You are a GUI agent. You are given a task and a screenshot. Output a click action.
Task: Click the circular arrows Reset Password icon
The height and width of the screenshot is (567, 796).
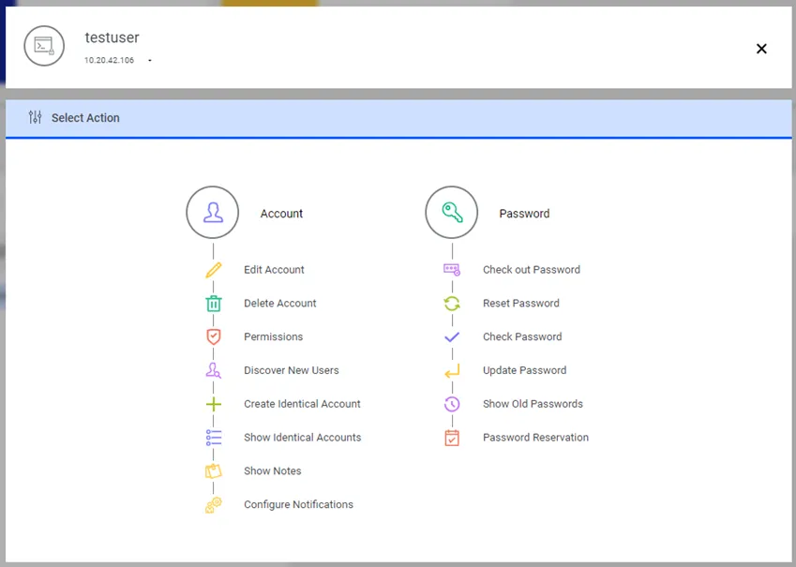coord(452,303)
